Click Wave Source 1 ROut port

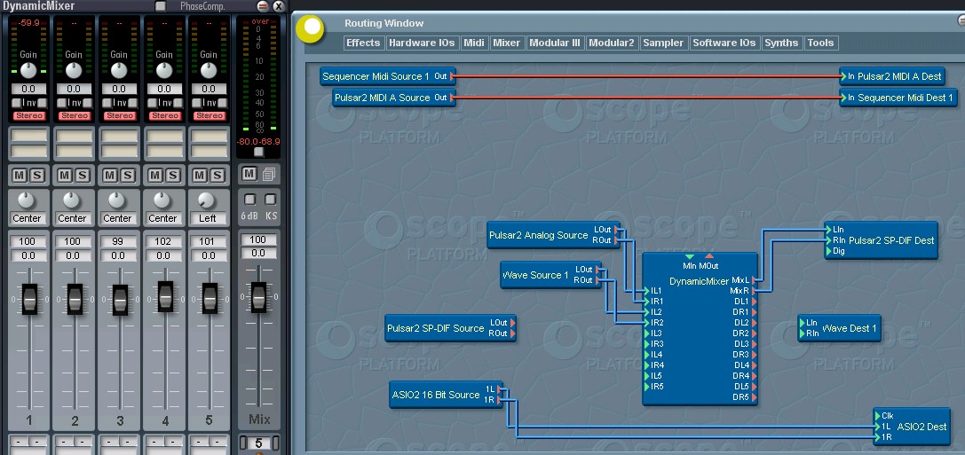pyautogui.click(x=598, y=280)
